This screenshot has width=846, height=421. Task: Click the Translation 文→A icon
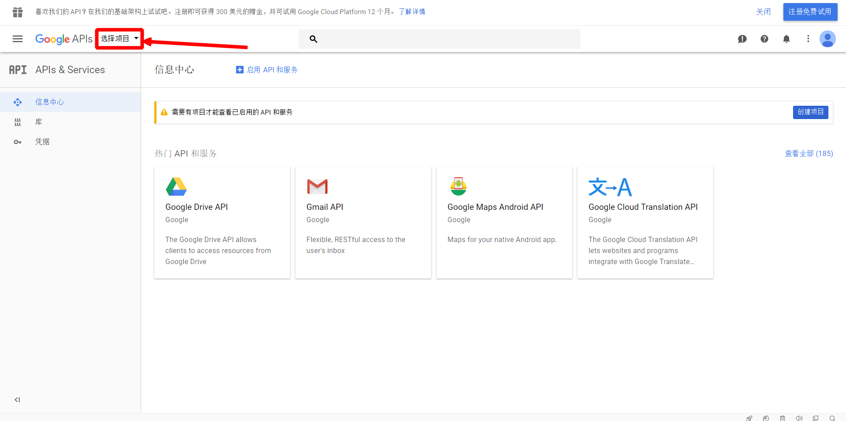pyautogui.click(x=610, y=187)
